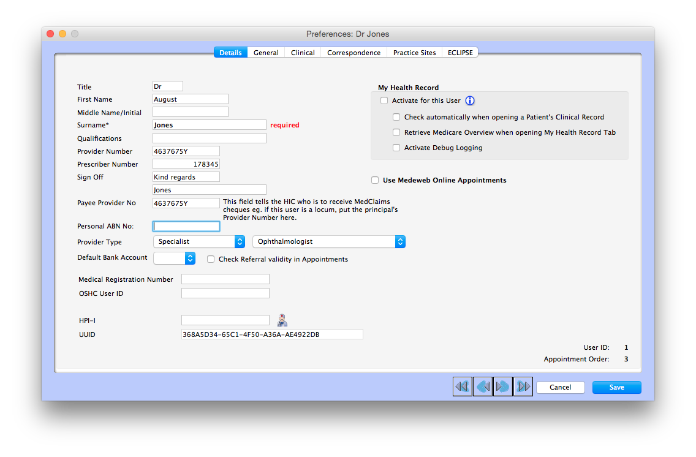Click the Personal ABN No input field

[x=186, y=225]
